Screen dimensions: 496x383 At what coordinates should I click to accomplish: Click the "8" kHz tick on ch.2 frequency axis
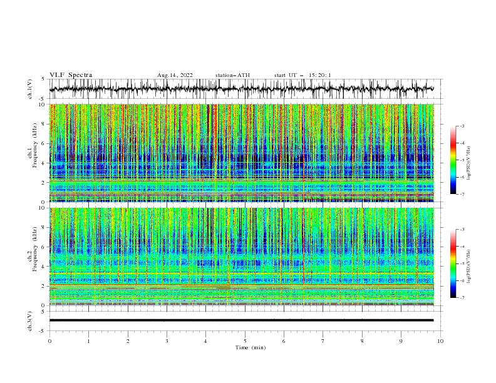pyautogui.click(x=44, y=228)
